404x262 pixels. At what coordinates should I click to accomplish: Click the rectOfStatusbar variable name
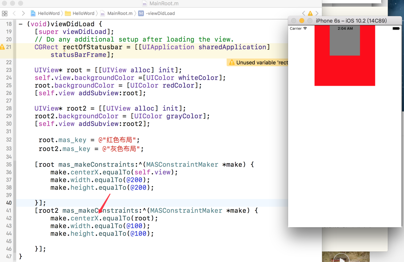tap(92, 47)
